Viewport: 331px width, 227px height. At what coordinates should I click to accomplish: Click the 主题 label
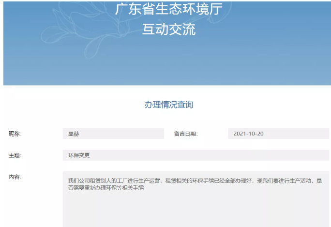coord(15,155)
